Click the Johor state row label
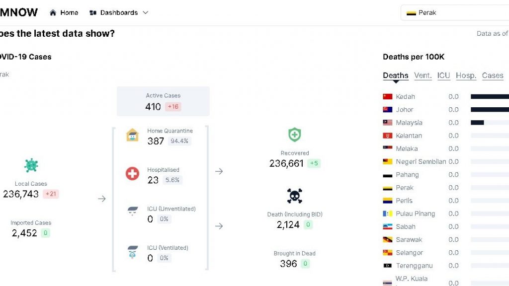Screen dimensions: 509x286 pyautogui.click(x=405, y=110)
